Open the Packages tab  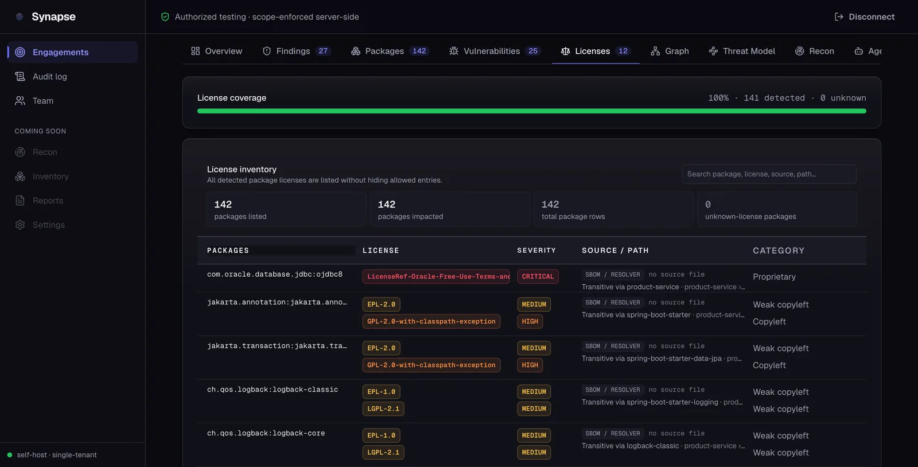pos(390,51)
